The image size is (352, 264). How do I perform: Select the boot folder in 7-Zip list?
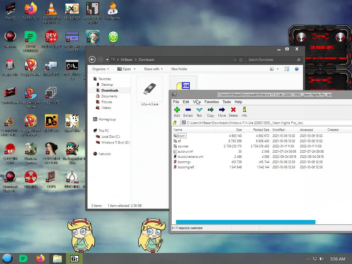coord(182,136)
